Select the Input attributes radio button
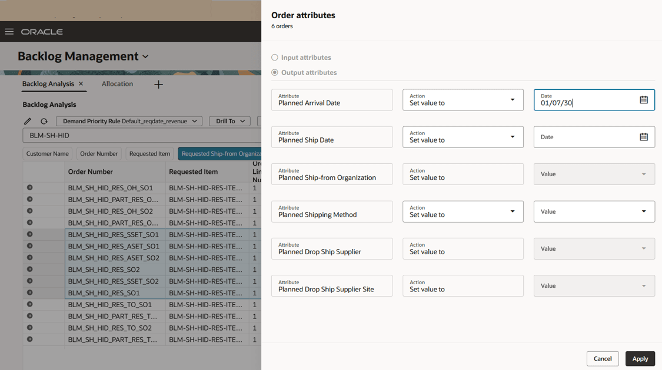This screenshot has width=662, height=370. (x=275, y=58)
